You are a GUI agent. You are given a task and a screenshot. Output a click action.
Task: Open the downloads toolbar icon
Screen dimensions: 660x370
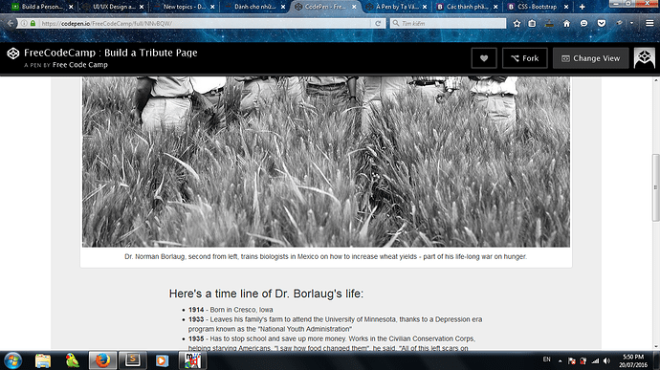pos(549,24)
